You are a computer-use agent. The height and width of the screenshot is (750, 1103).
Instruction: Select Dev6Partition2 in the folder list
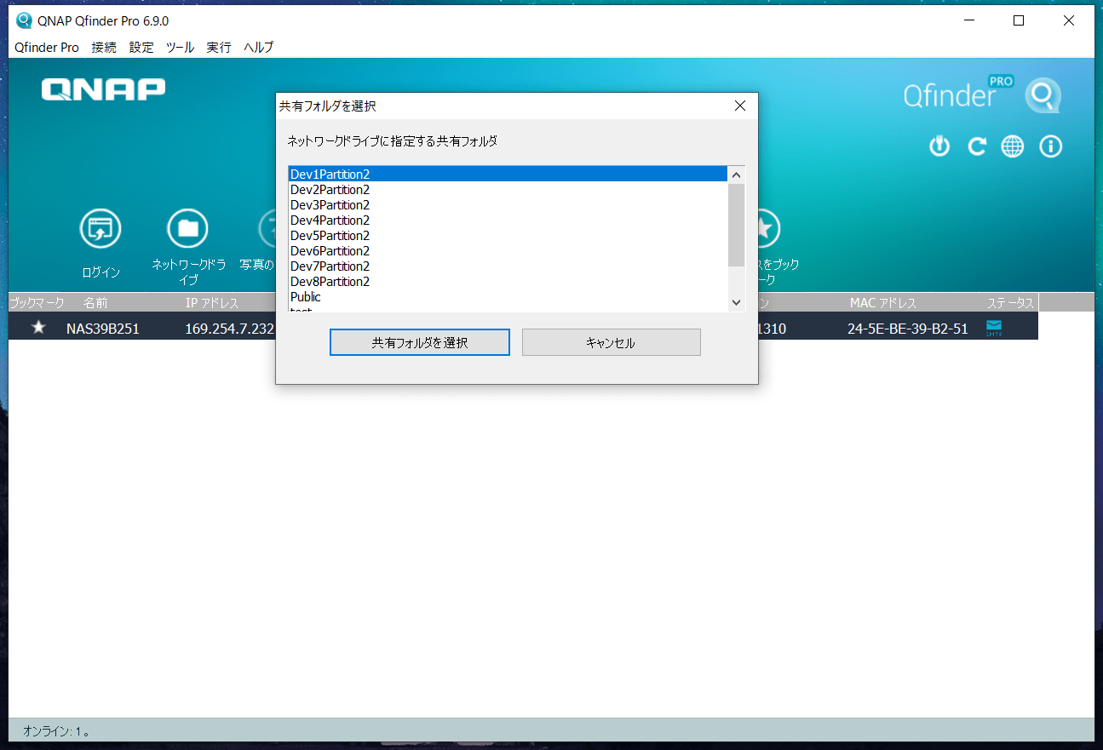[508, 250]
